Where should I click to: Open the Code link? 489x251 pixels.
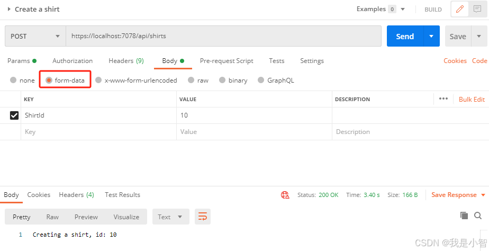pyautogui.click(x=479, y=61)
